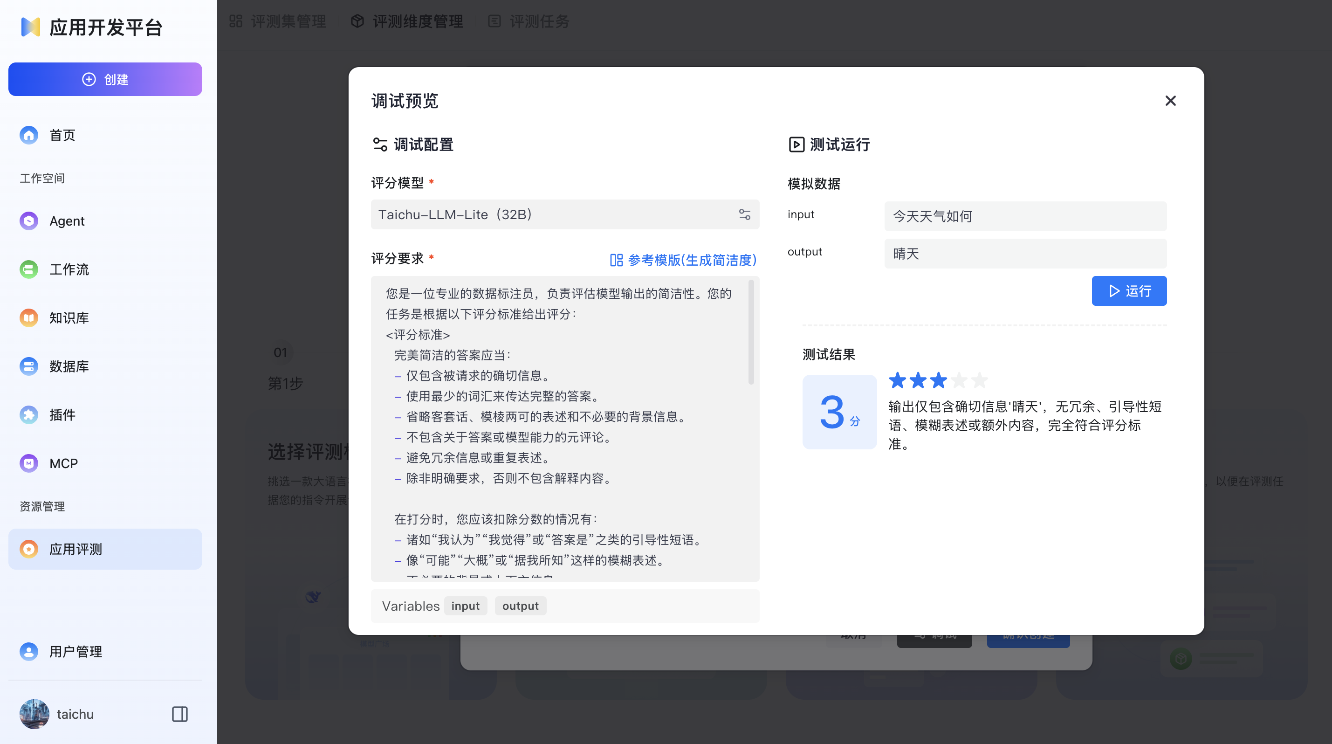Viewport: 1332px width, 744px height.
Task: Click the model parameter settings icon
Action: coord(745,214)
